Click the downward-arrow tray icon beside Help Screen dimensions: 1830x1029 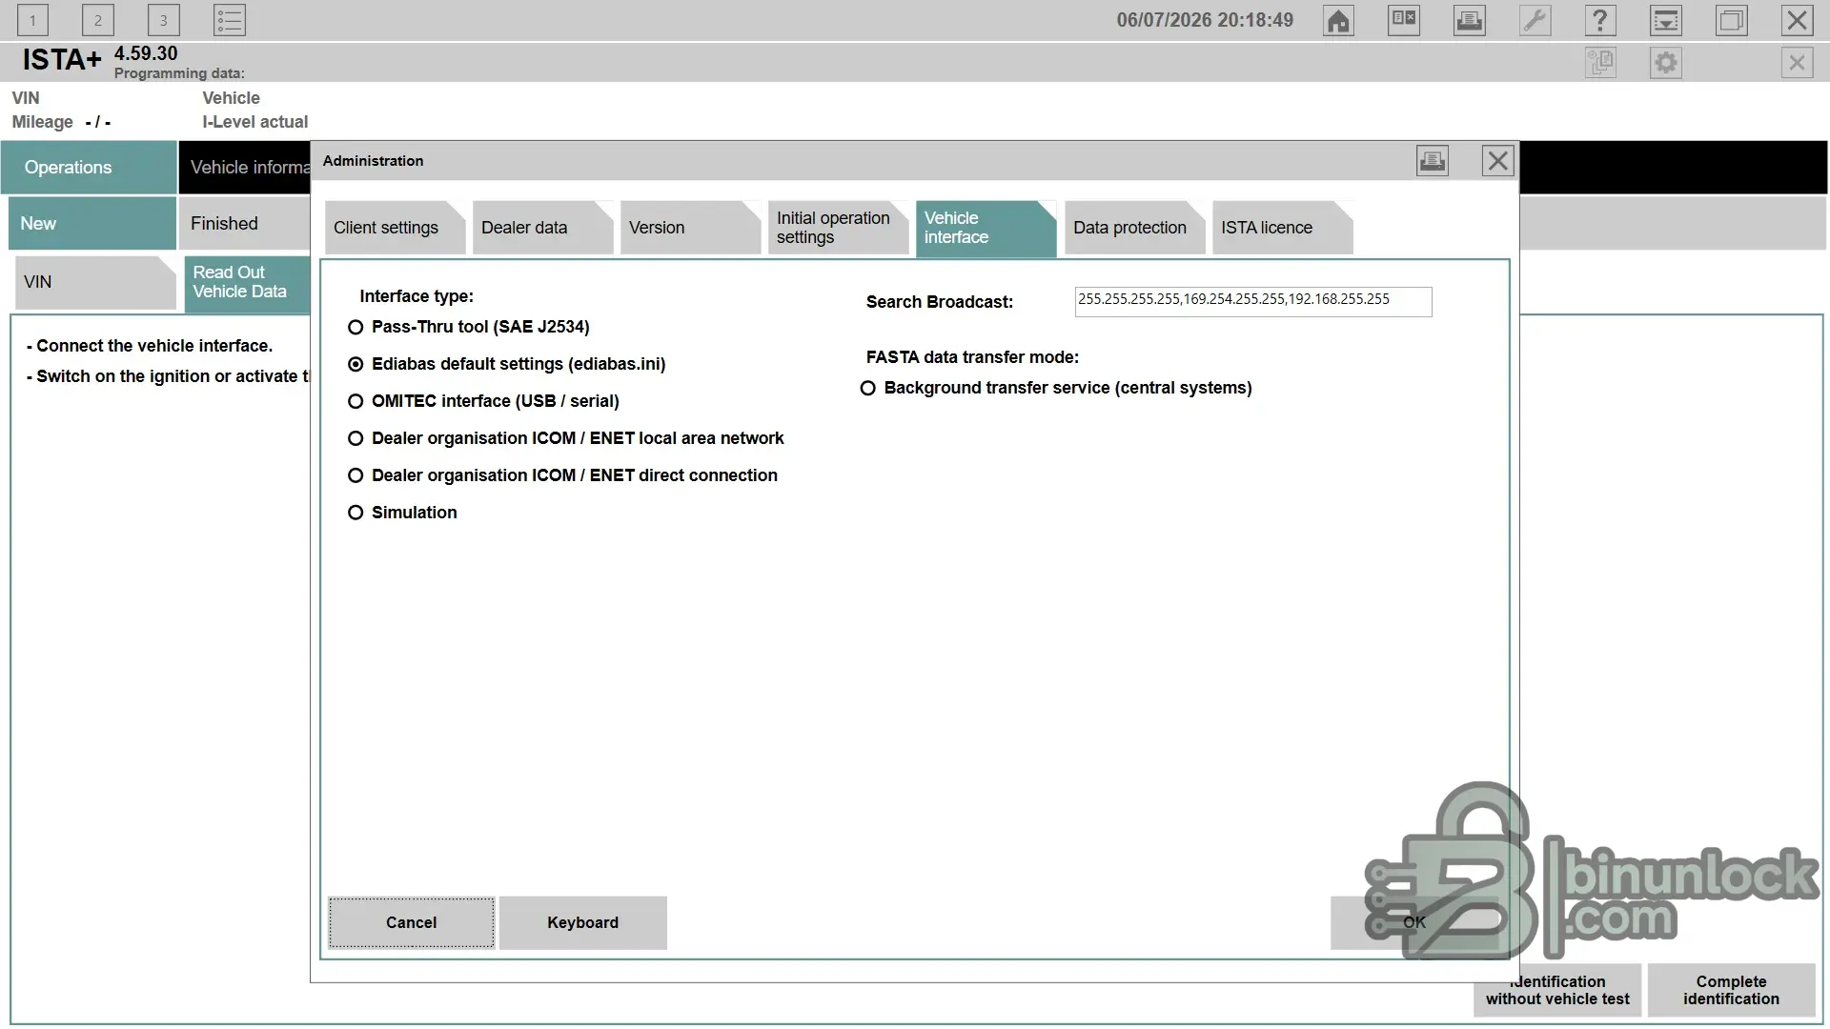(x=1666, y=20)
